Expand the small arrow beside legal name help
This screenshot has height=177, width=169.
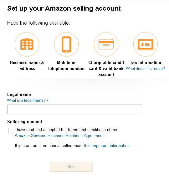click(48, 100)
